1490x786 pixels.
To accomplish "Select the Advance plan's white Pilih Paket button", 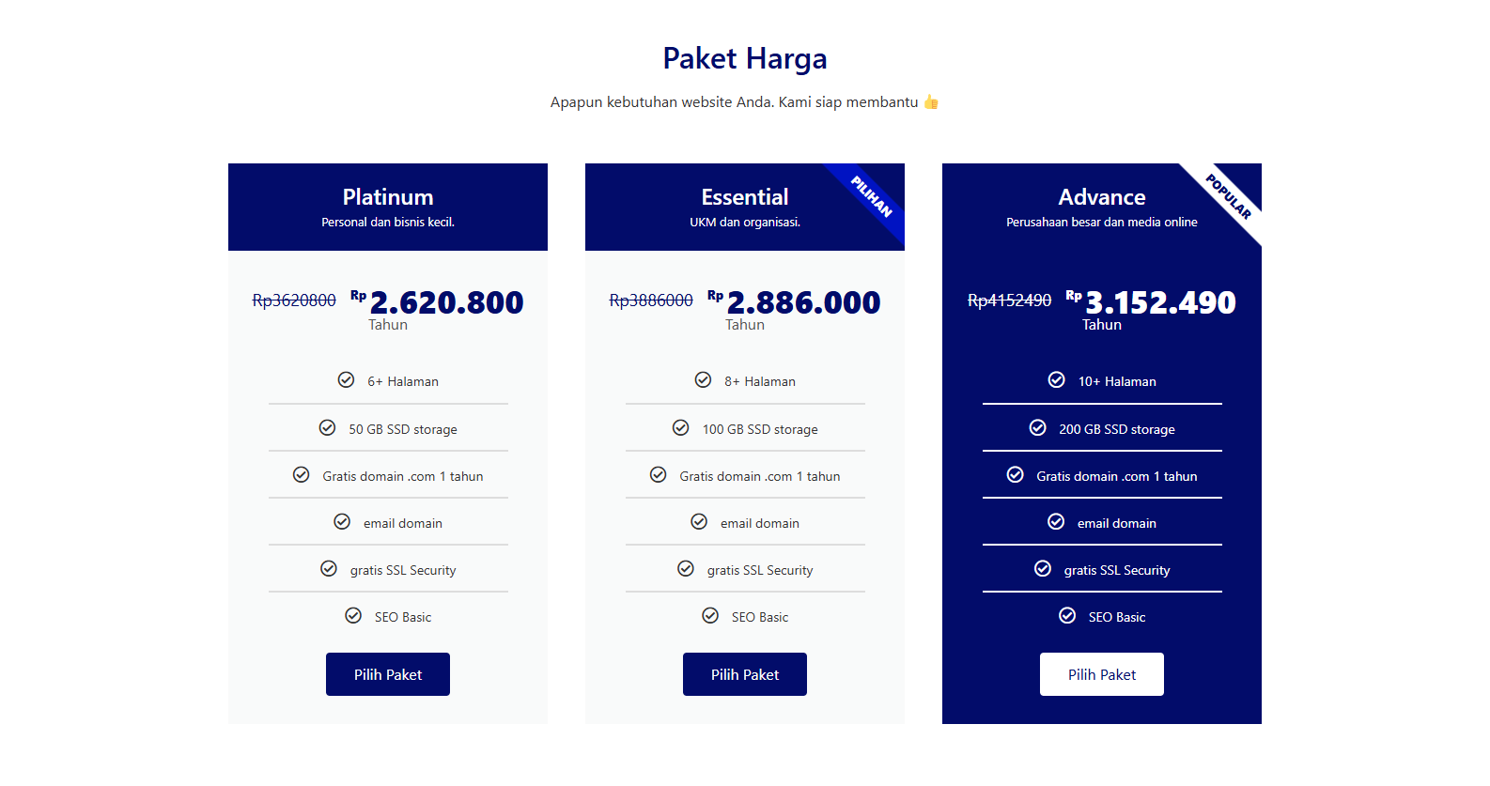I will (1102, 674).
